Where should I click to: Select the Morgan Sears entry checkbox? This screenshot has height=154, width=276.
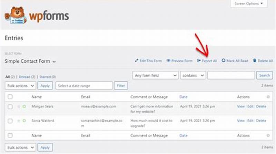10,107
